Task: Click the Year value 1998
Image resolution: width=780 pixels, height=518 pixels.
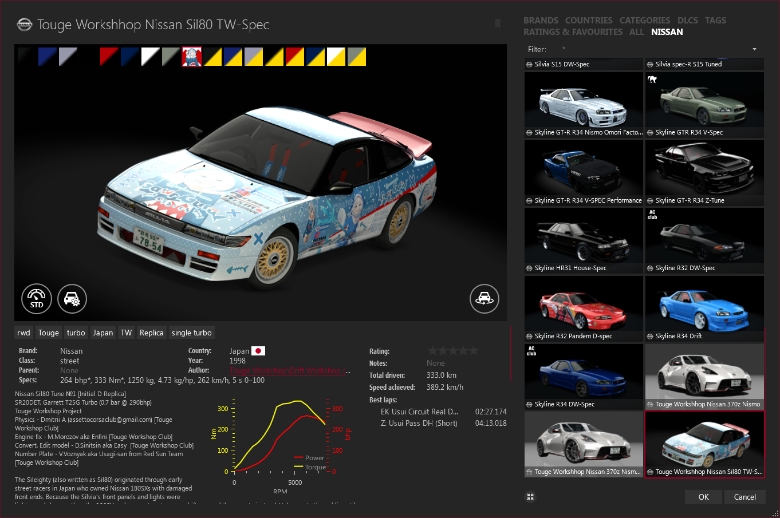Action: tap(238, 361)
